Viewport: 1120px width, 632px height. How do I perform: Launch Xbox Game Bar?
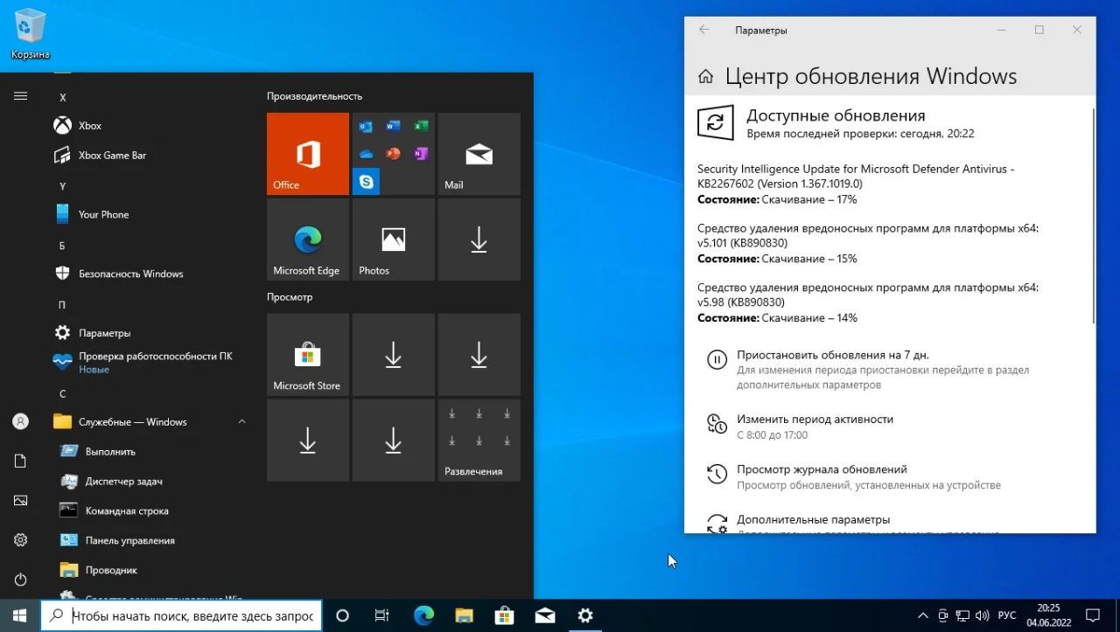click(149, 156)
